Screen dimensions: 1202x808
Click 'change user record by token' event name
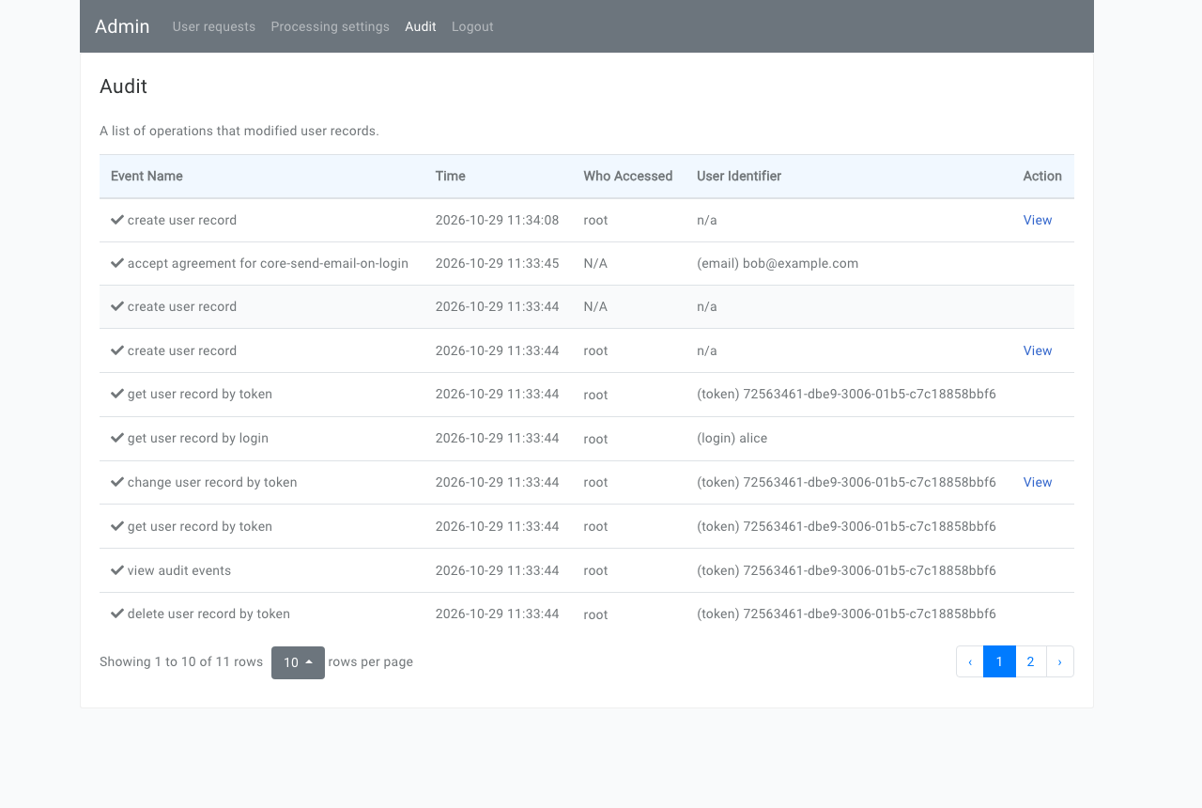212,482
